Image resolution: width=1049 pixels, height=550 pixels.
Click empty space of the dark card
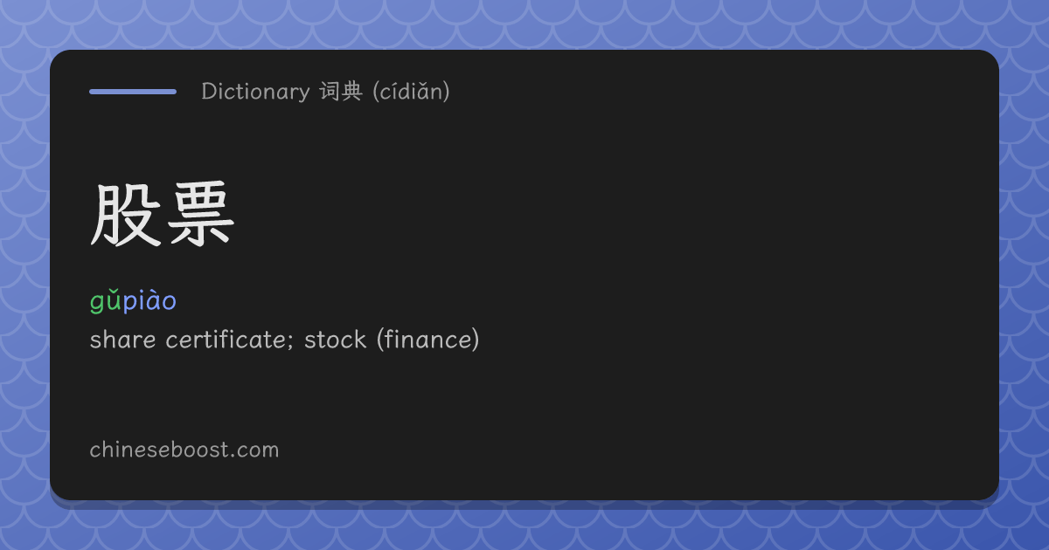pyautogui.click(x=699, y=262)
